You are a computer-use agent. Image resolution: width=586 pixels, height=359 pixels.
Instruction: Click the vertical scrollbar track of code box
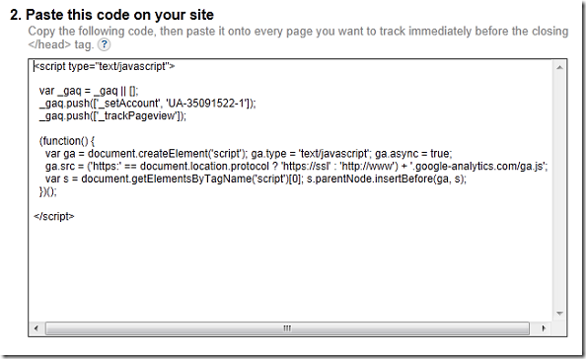tap(559, 190)
